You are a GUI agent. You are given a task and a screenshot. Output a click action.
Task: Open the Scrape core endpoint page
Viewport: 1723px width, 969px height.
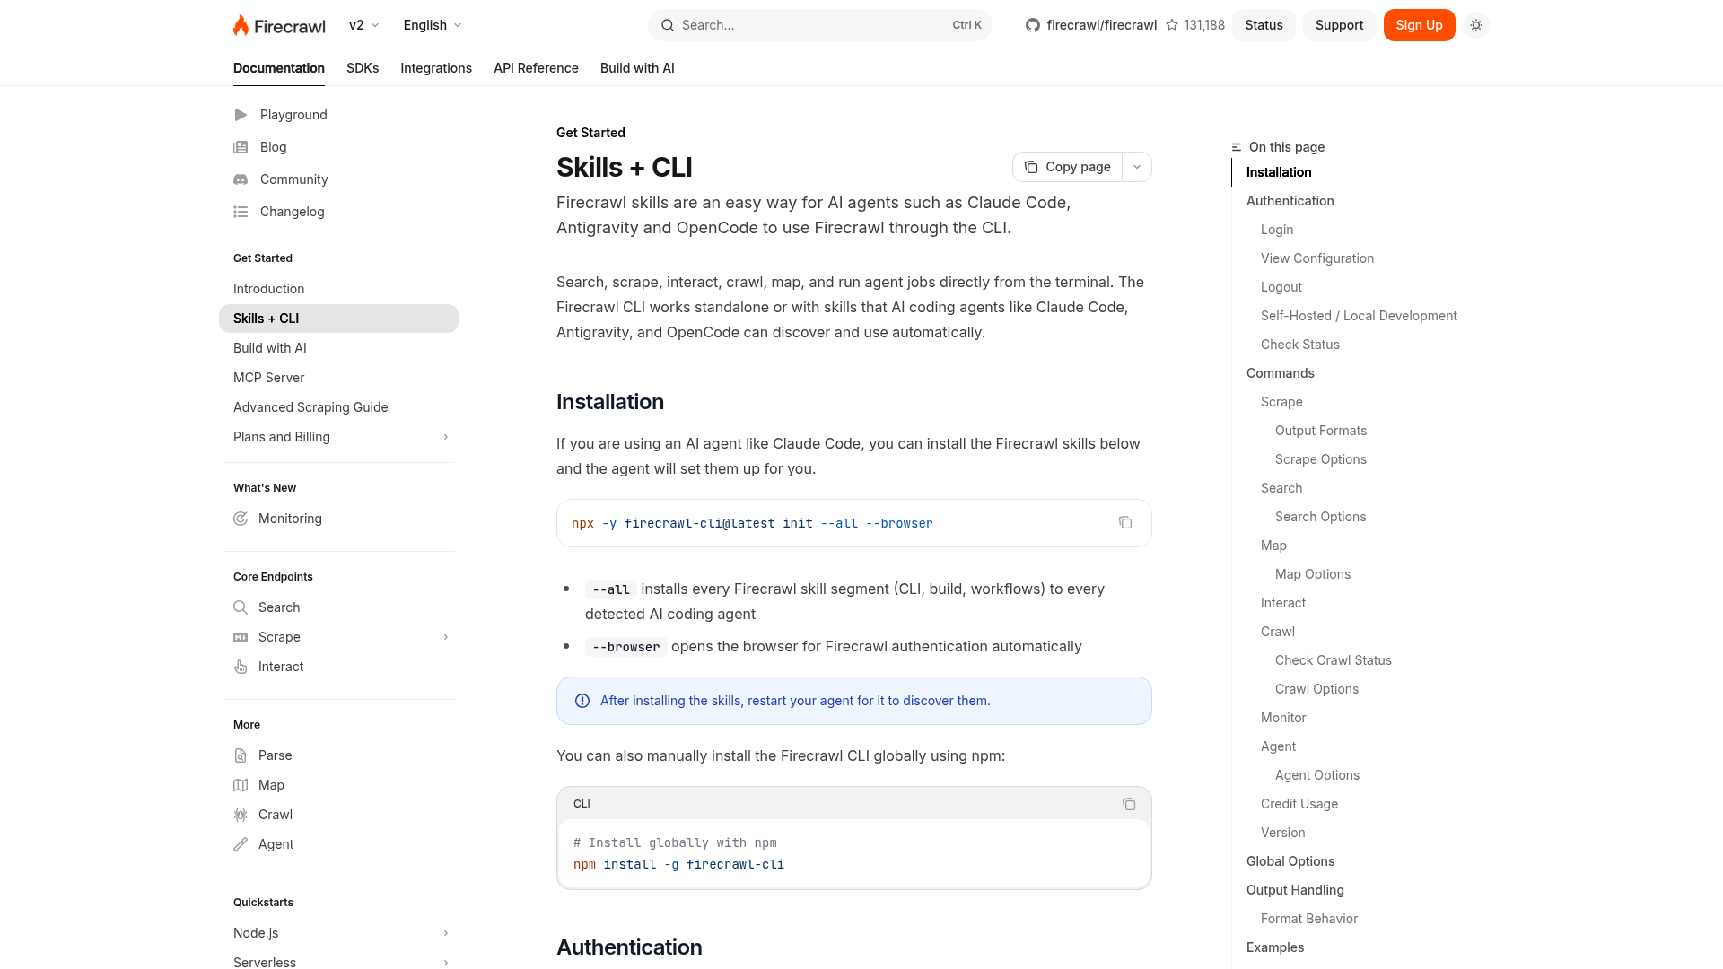(279, 637)
